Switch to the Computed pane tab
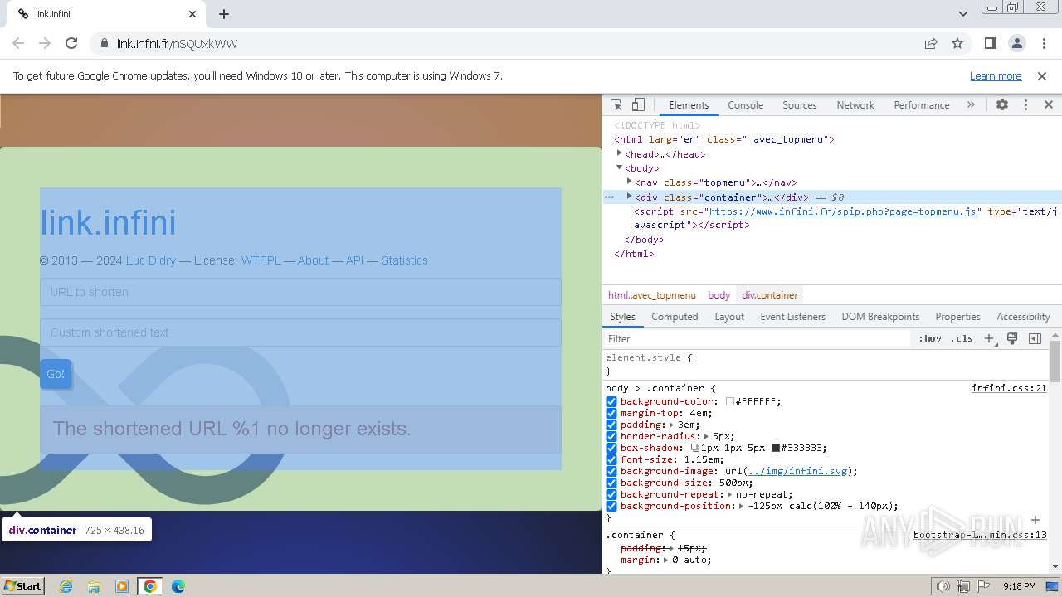This screenshot has width=1062, height=597. (675, 317)
